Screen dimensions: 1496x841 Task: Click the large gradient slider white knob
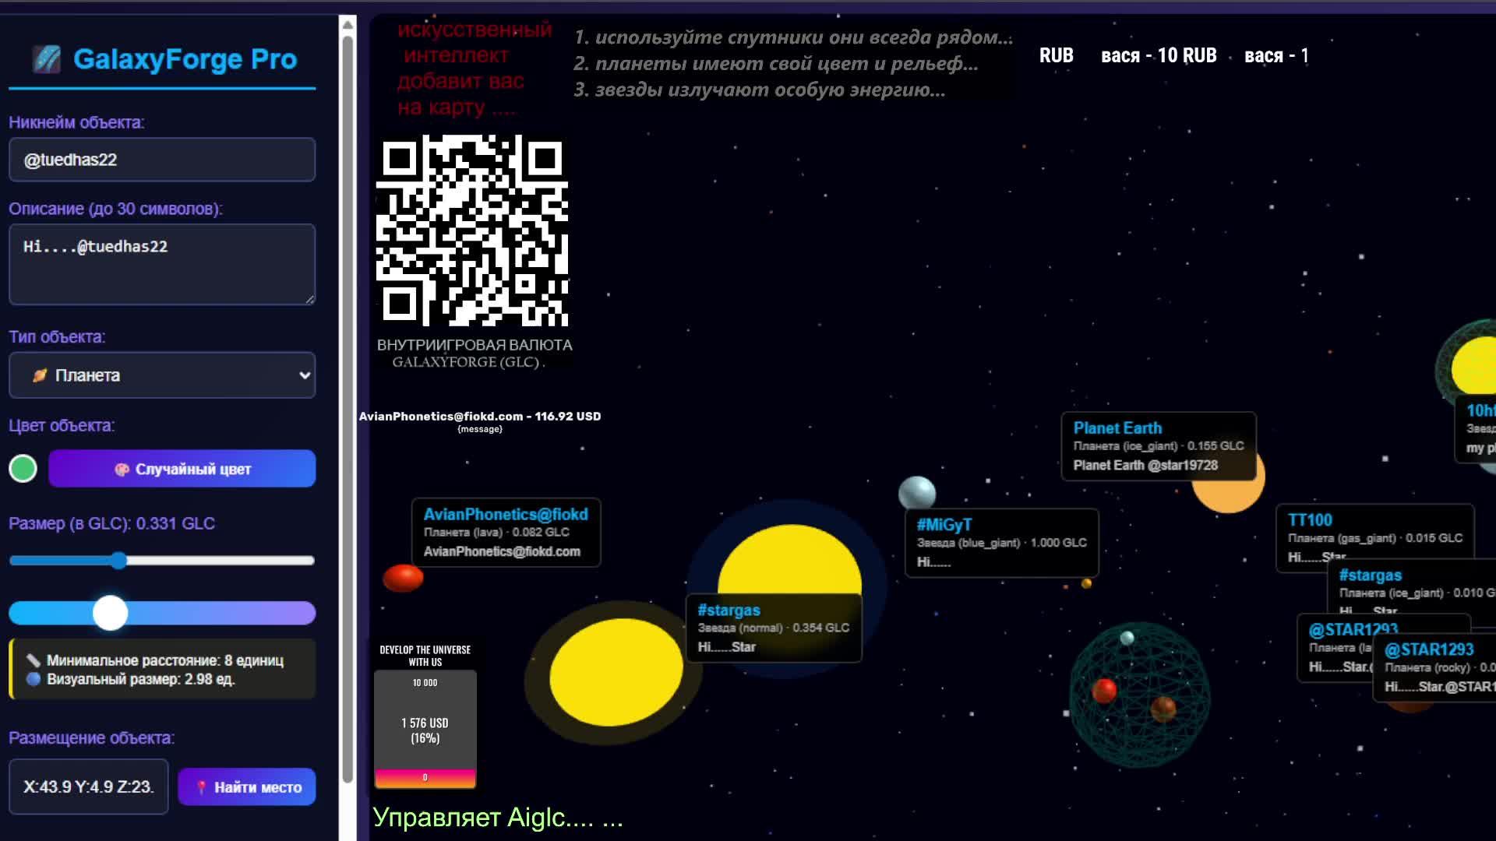tap(110, 614)
